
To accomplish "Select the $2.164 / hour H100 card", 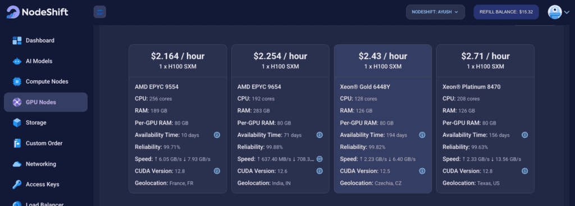I will (178, 119).
